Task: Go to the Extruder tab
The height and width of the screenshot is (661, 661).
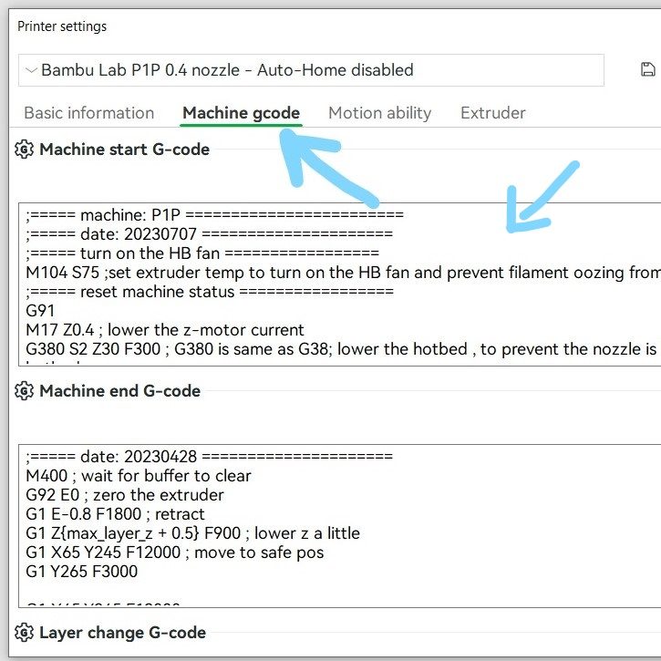Action: (493, 113)
